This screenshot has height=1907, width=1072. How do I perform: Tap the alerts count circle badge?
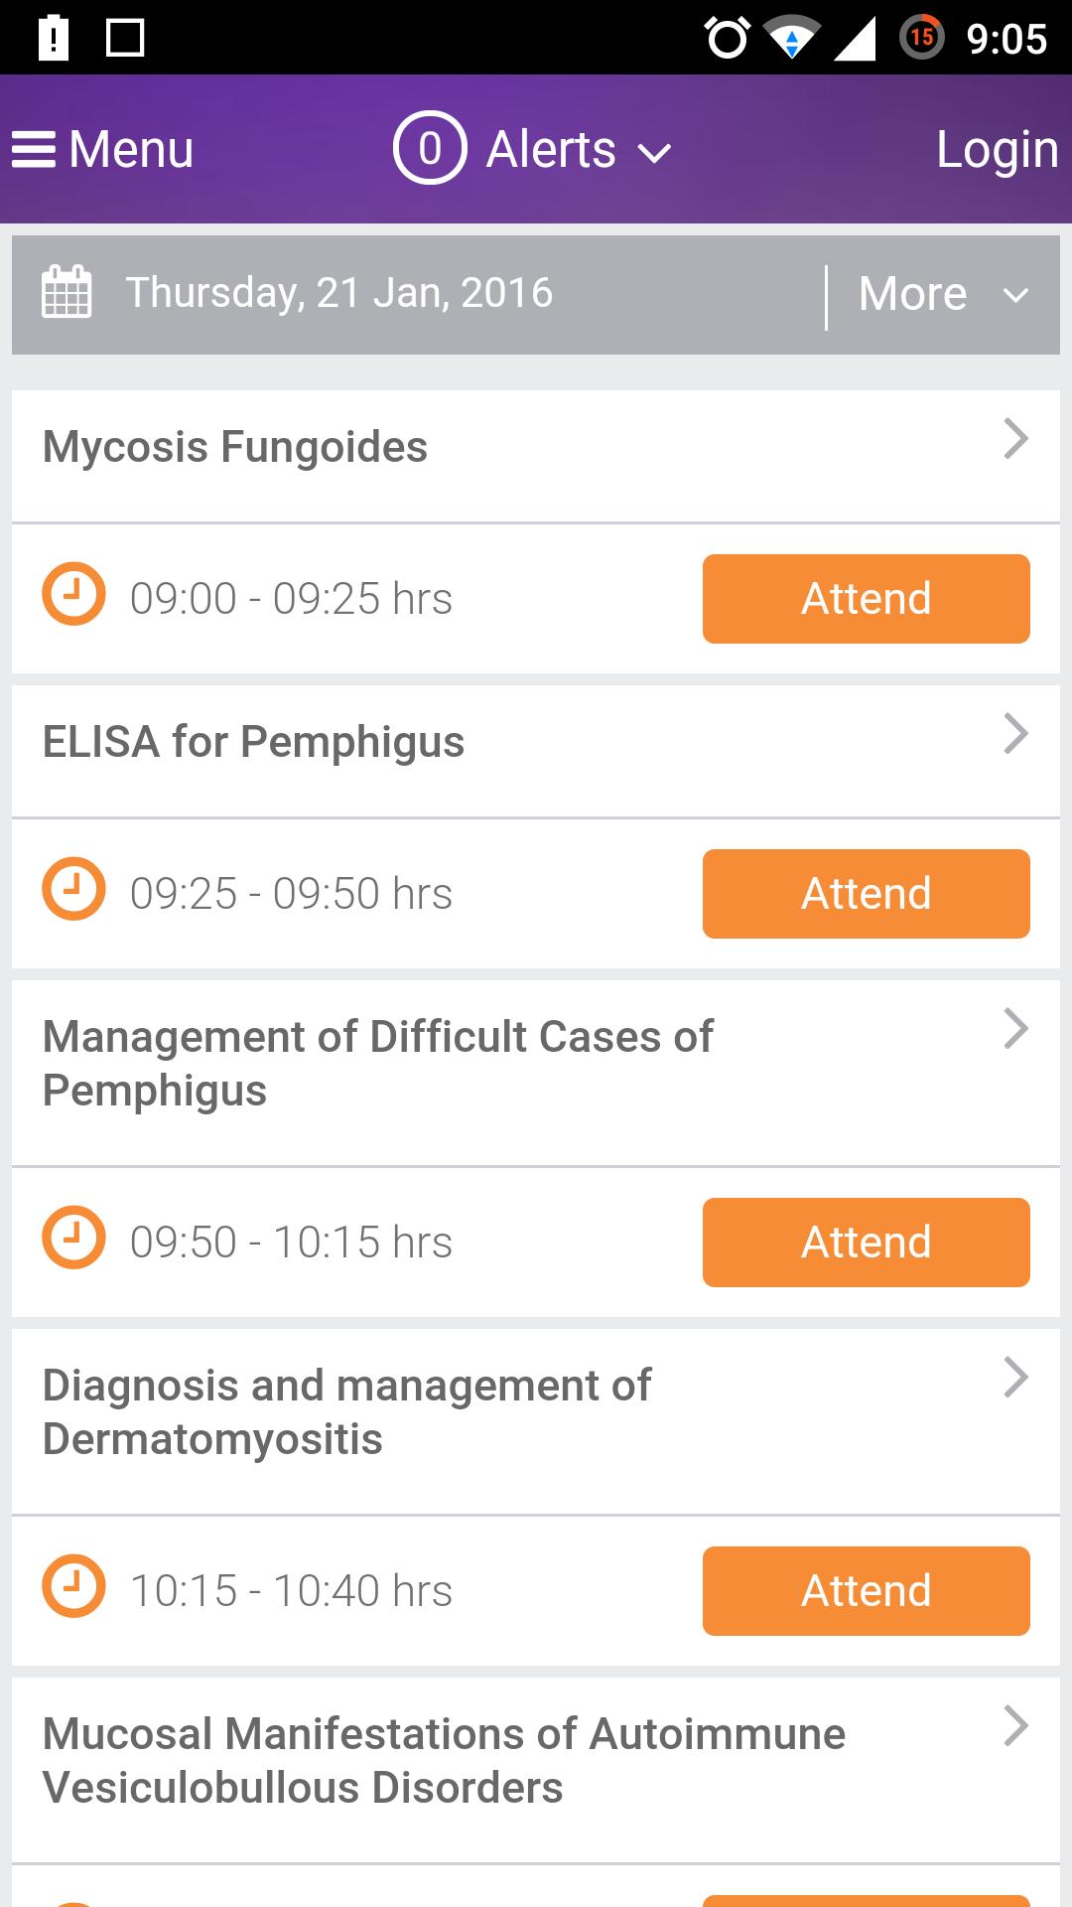429,149
